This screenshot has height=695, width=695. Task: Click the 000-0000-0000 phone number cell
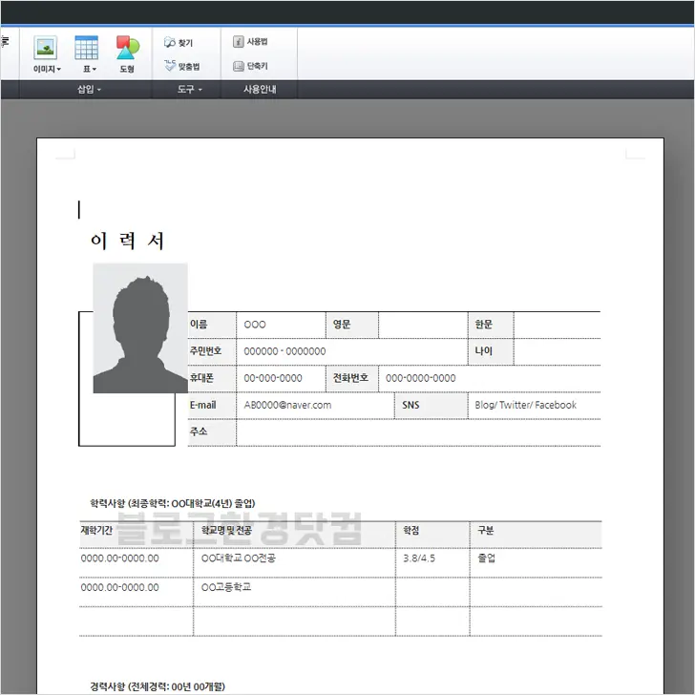pos(490,378)
